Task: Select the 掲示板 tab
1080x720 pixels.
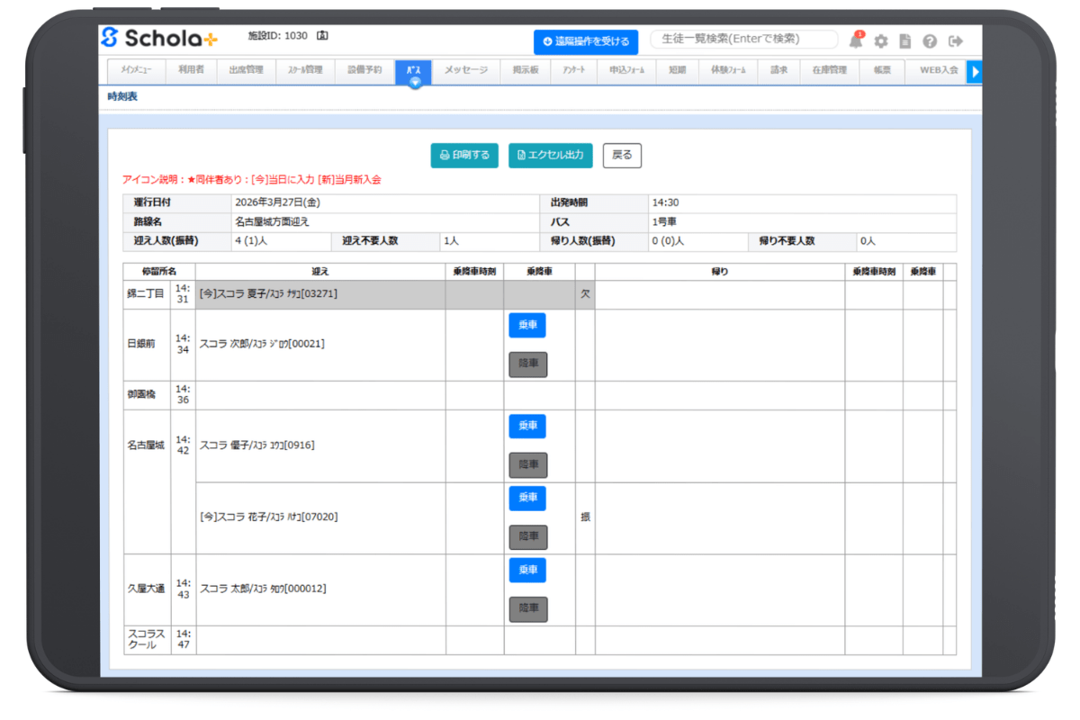Action: [x=525, y=71]
